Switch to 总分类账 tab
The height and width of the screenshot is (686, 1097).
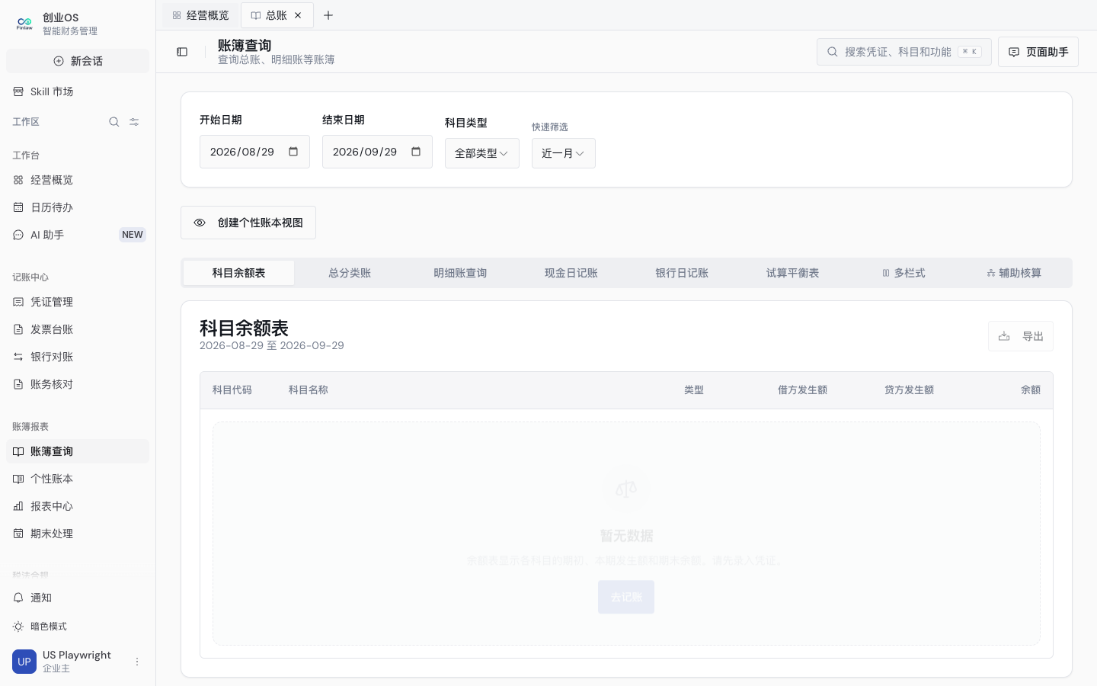(350, 273)
